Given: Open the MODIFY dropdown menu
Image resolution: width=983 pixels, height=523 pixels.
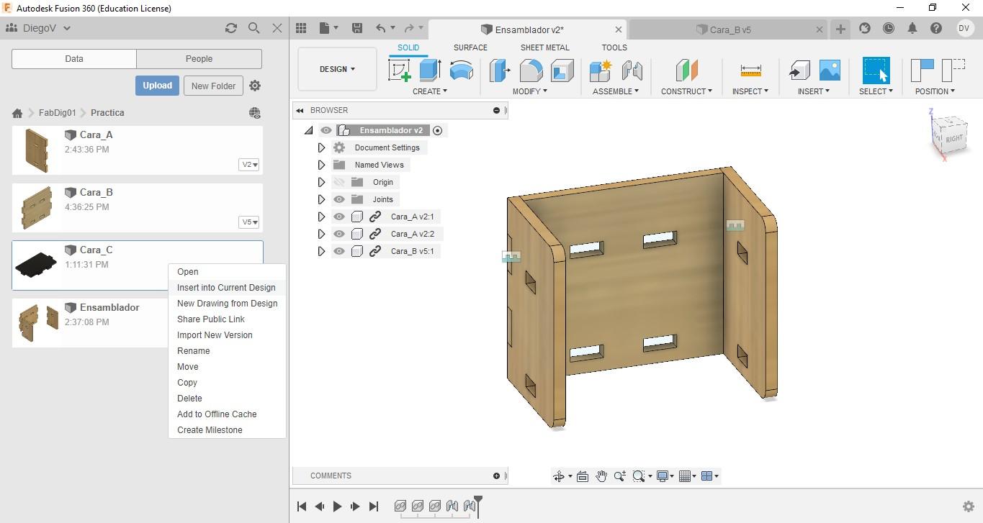Looking at the screenshot, I should [x=530, y=91].
